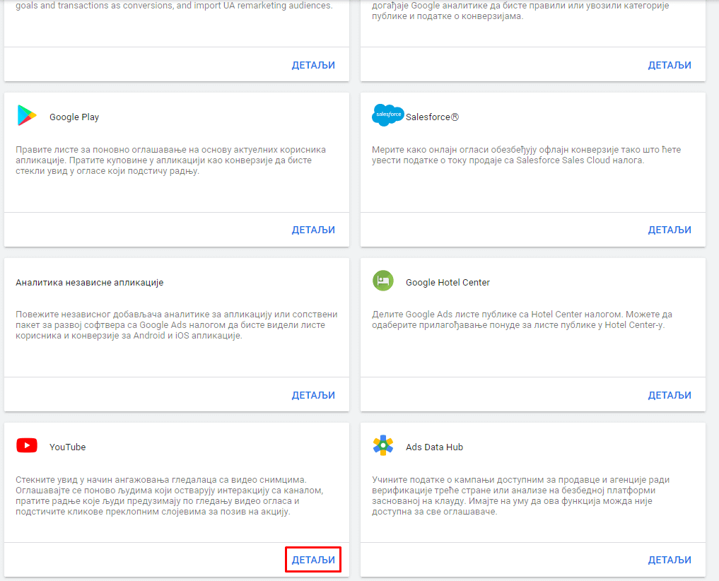Image resolution: width=719 pixels, height=581 pixels.
Task: Select the YouTube card title
Action: pos(67,447)
